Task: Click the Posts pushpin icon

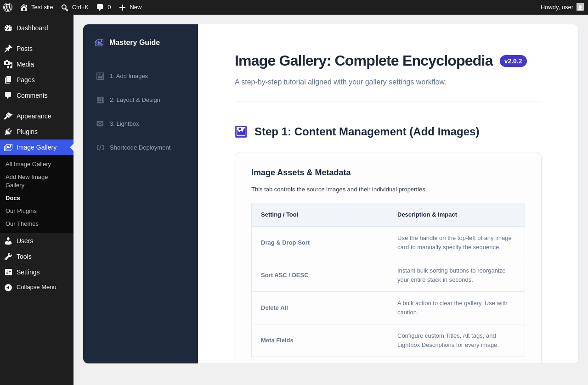Action: [8, 49]
